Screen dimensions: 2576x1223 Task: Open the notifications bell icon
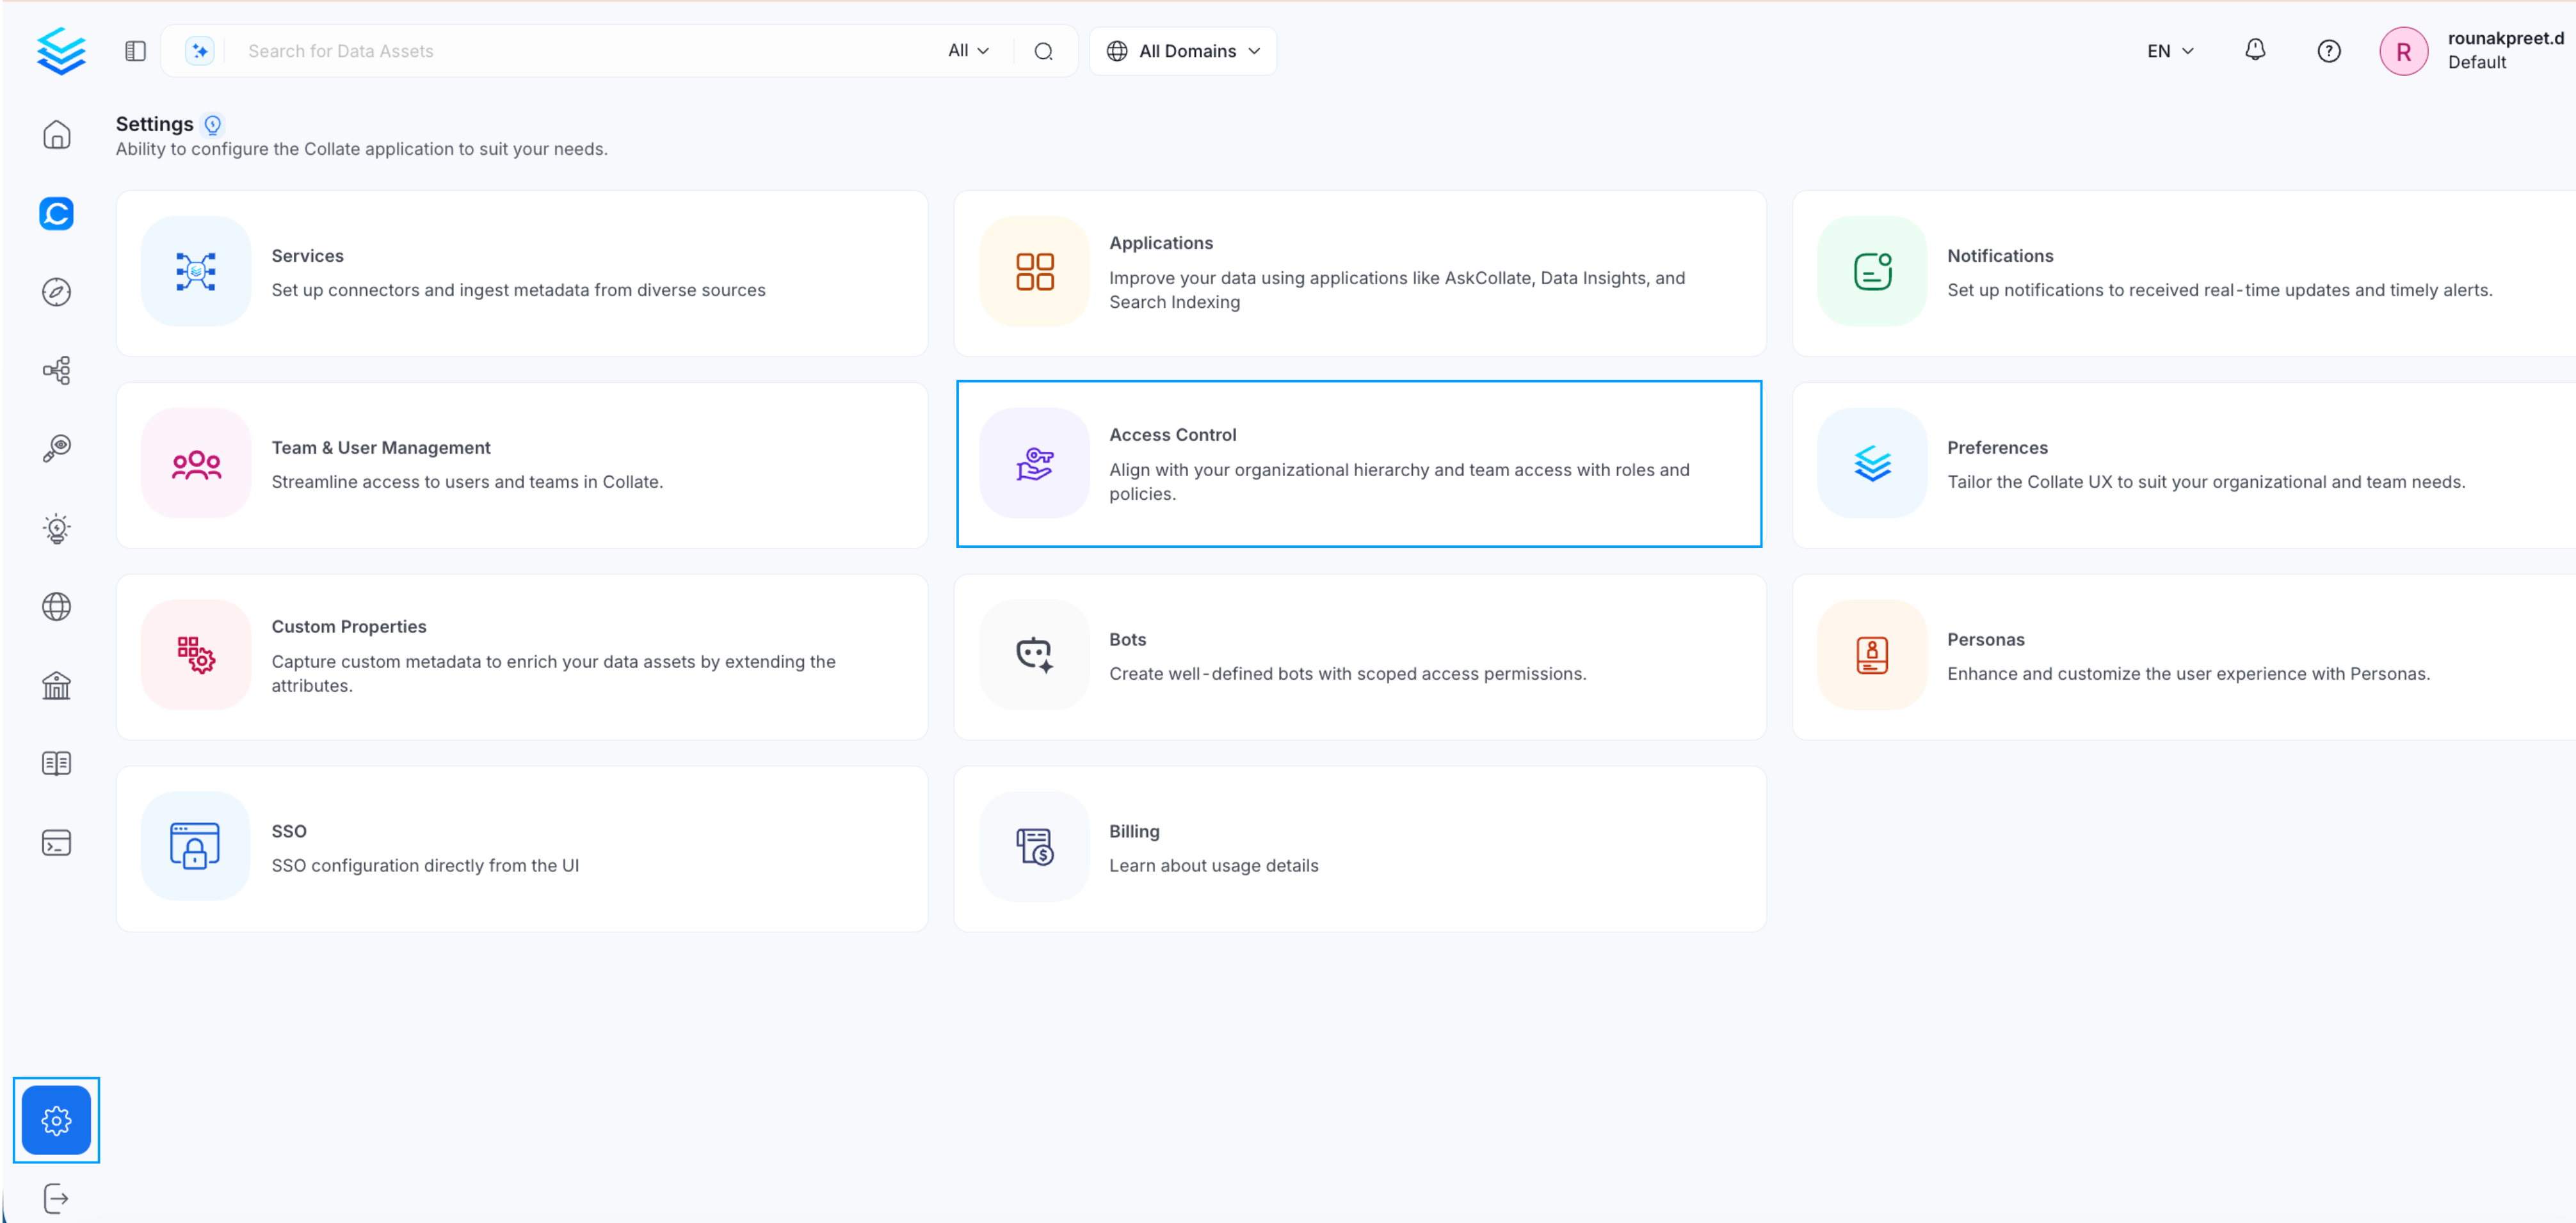point(2254,50)
